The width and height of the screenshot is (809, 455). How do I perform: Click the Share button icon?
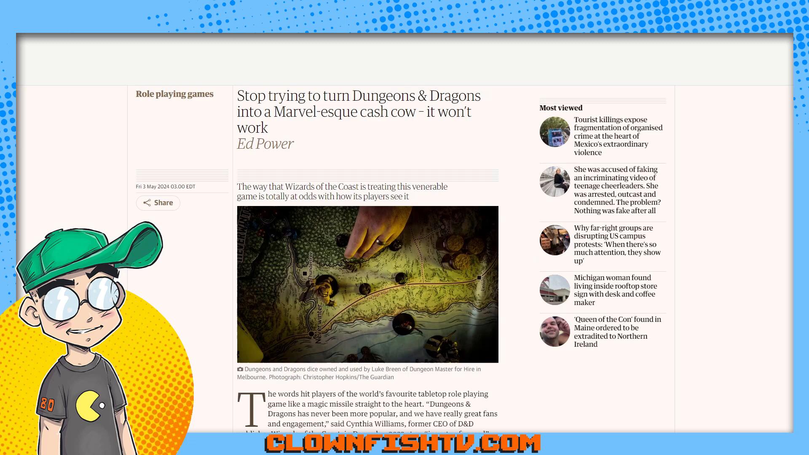coord(147,203)
